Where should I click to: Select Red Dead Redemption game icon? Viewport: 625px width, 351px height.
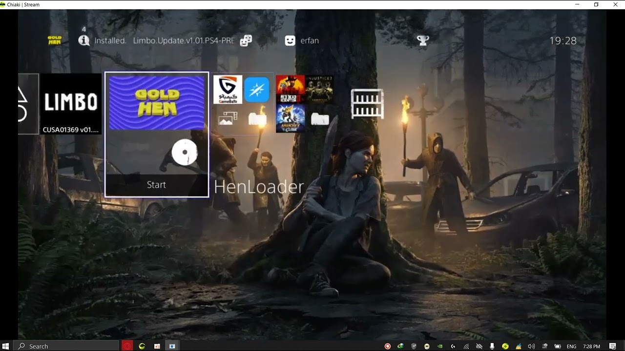[290, 89]
